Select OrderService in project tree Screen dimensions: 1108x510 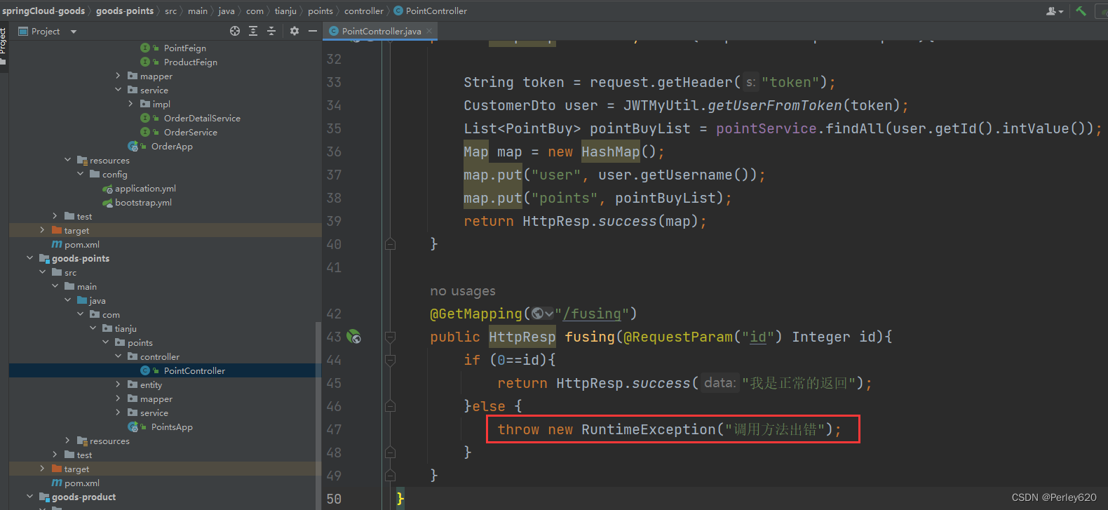[190, 132]
